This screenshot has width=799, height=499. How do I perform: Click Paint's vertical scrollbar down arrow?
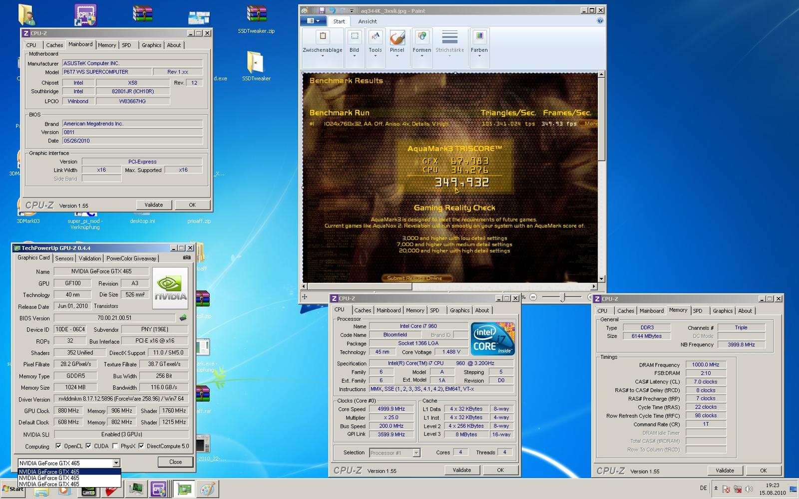click(x=601, y=279)
